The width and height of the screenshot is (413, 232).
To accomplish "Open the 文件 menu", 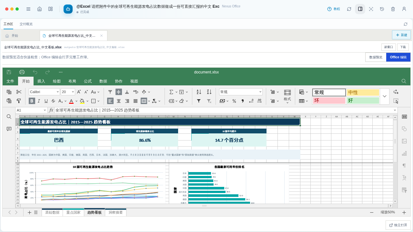I will [x=10, y=81].
